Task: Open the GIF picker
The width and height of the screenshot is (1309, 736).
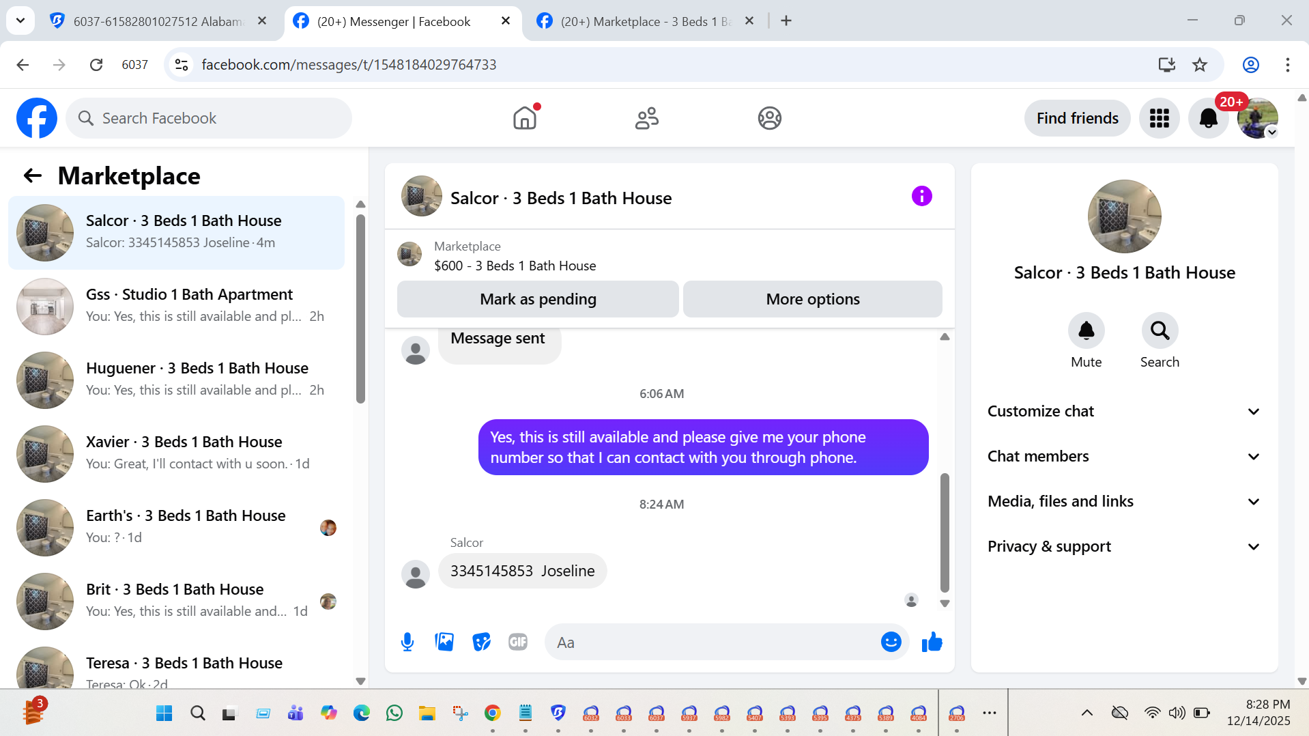Action: point(518,642)
